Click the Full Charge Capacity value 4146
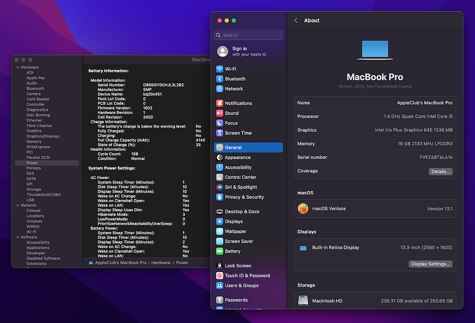Viewport: 475px width, 323px height. pos(201,140)
